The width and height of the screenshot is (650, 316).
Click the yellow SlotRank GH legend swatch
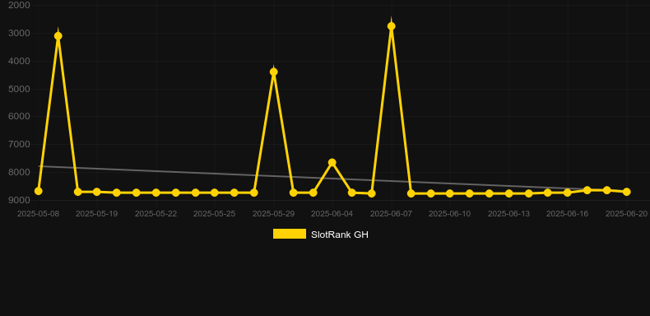(290, 234)
